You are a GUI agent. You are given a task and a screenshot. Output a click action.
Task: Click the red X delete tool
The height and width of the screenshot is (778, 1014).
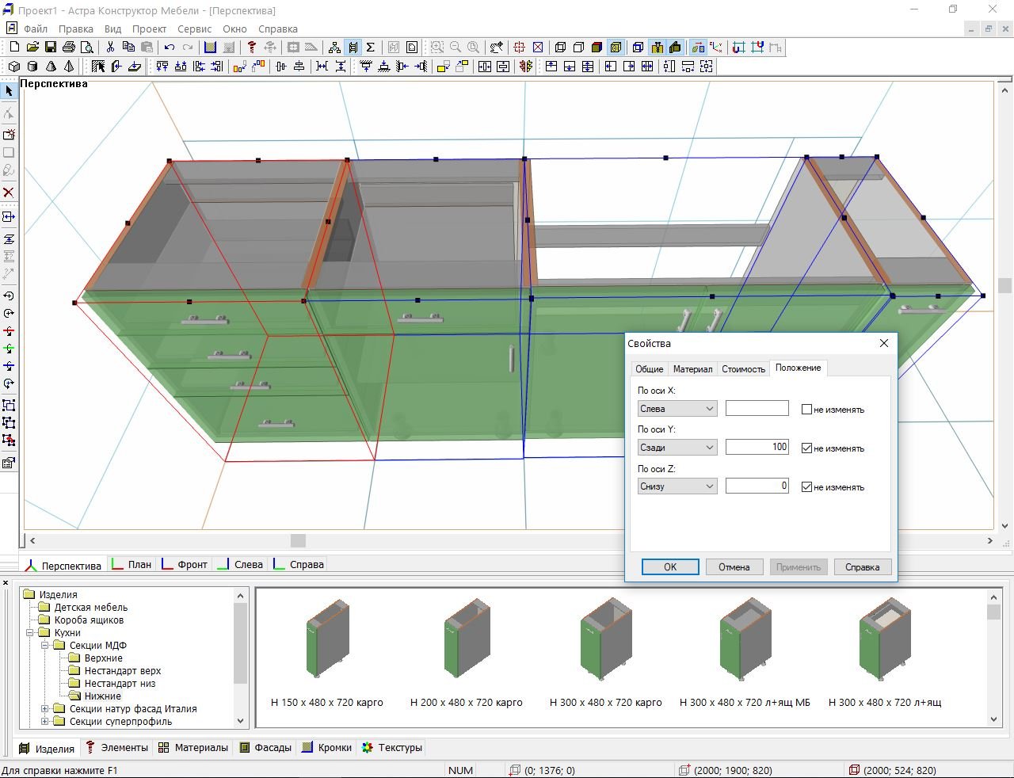[9, 193]
